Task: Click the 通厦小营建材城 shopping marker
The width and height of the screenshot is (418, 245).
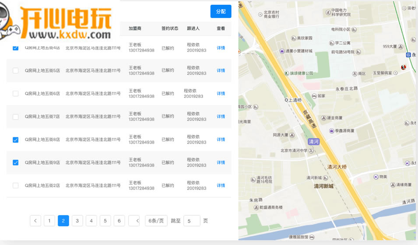Action: (x=283, y=51)
